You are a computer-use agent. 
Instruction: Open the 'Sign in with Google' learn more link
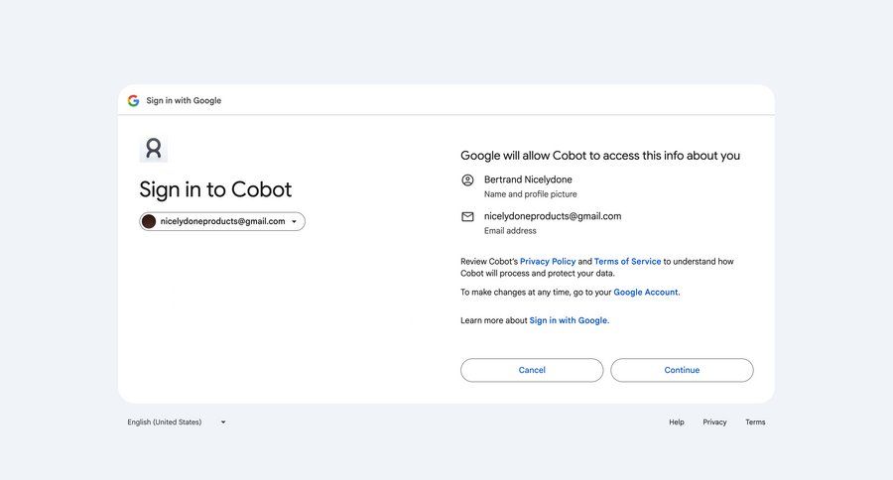(569, 320)
